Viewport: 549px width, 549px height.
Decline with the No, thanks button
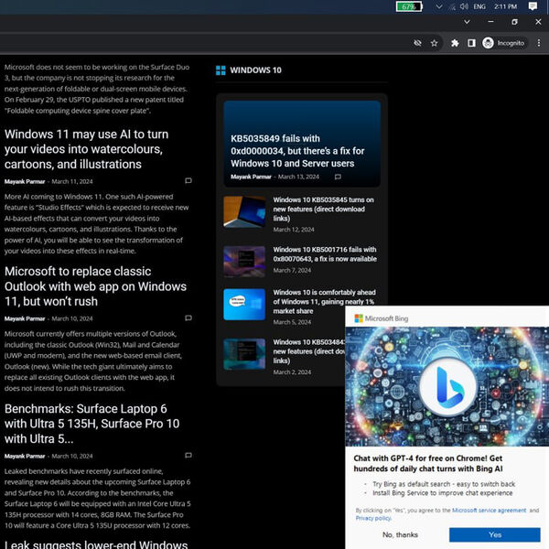coord(400,534)
